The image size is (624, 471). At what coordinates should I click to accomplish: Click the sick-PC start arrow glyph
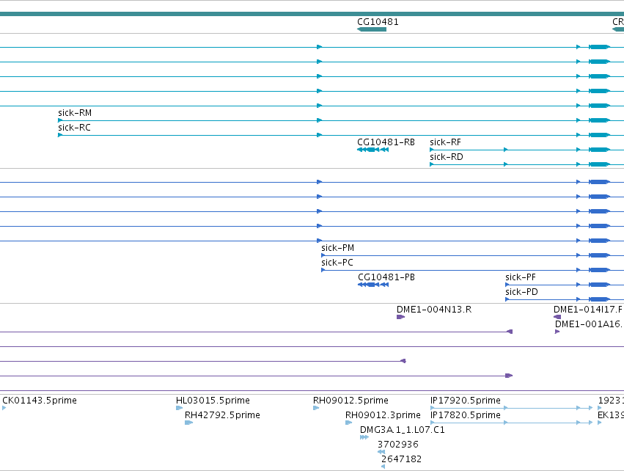(323, 270)
